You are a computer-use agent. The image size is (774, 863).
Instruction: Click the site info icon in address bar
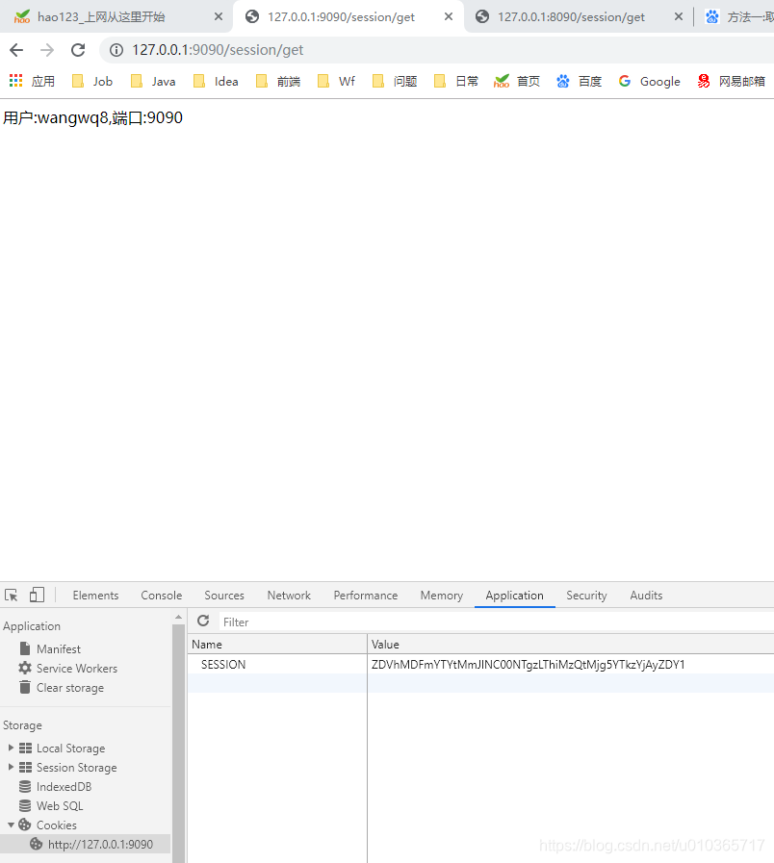pyautogui.click(x=115, y=49)
